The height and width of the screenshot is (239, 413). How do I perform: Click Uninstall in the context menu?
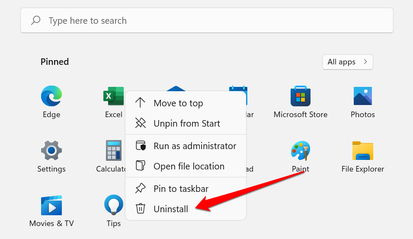(171, 209)
